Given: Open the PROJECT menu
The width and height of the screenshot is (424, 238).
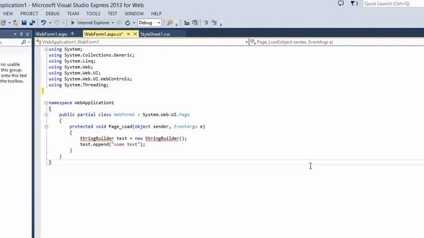Looking at the screenshot, I should [29, 13].
